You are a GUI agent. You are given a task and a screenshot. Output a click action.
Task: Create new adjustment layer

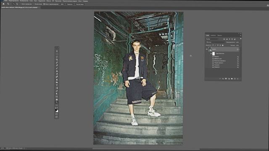[229, 79]
